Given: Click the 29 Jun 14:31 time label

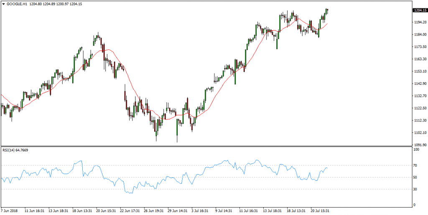Looking at the screenshot, I should [x=177, y=211].
